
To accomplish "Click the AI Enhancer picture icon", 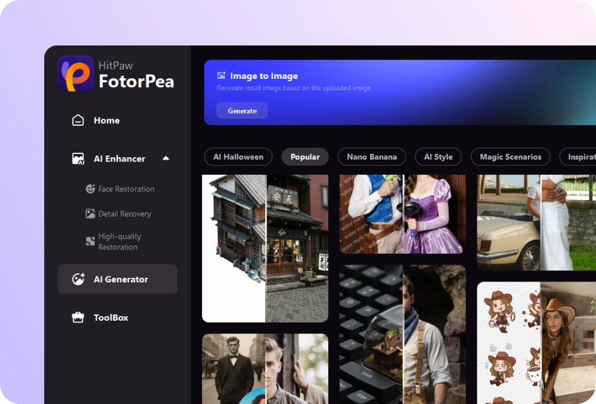I will click(x=78, y=158).
